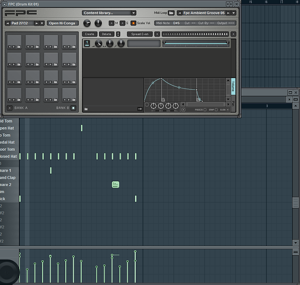Go to next midi loop preset
Screen dimensions: 300x285
coord(228,13)
